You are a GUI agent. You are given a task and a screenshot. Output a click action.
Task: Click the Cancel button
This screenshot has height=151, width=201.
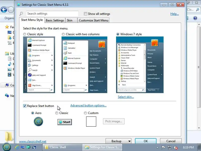pos(171,141)
